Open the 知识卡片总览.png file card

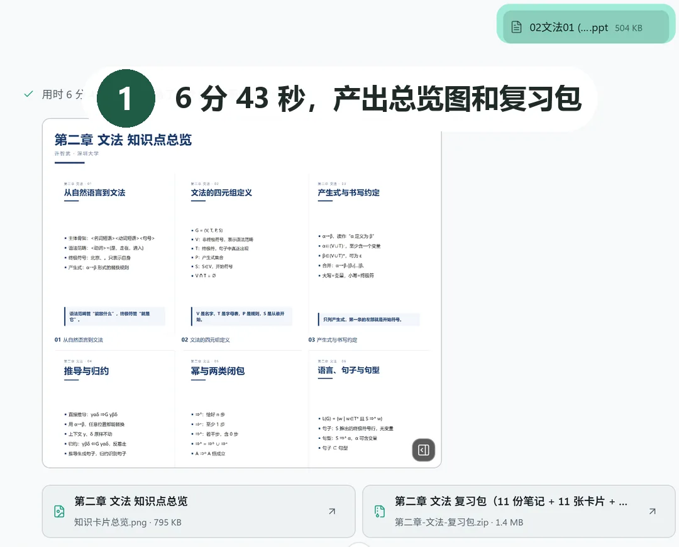pos(199,512)
